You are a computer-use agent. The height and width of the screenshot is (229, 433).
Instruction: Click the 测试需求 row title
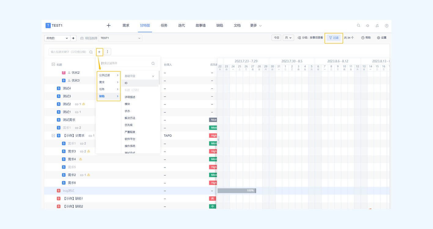tap(69, 120)
